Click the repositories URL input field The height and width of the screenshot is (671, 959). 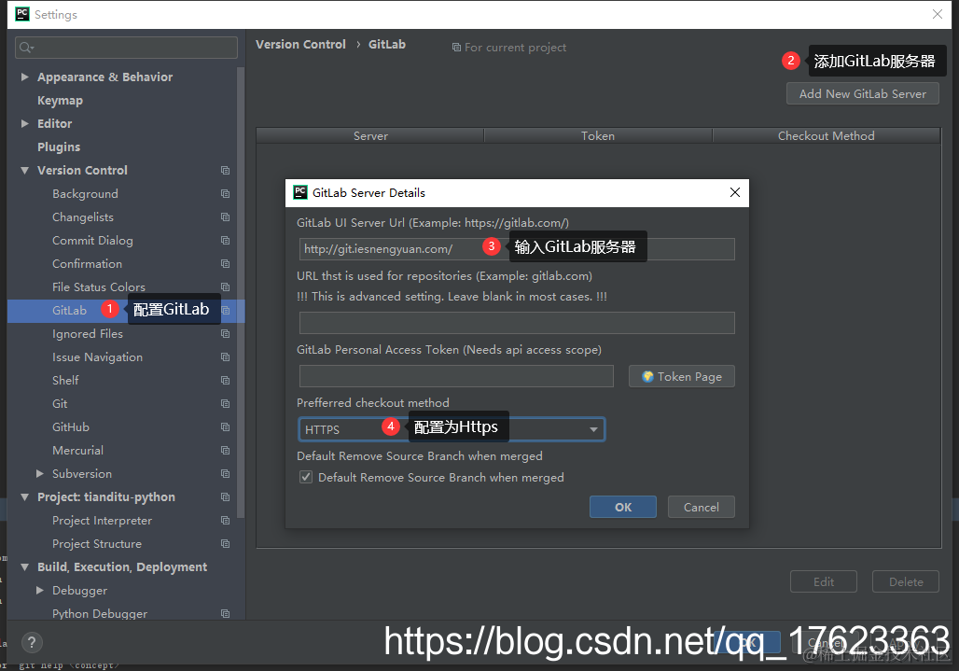[x=517, y=323]
